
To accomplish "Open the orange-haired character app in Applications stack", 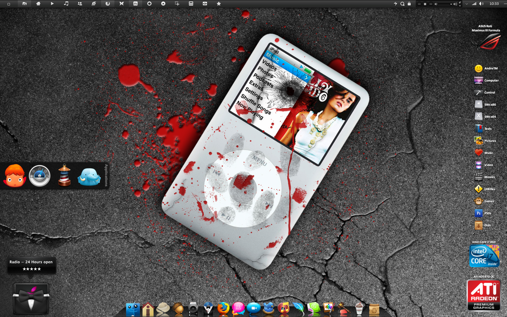I will [x=14, y=176].
